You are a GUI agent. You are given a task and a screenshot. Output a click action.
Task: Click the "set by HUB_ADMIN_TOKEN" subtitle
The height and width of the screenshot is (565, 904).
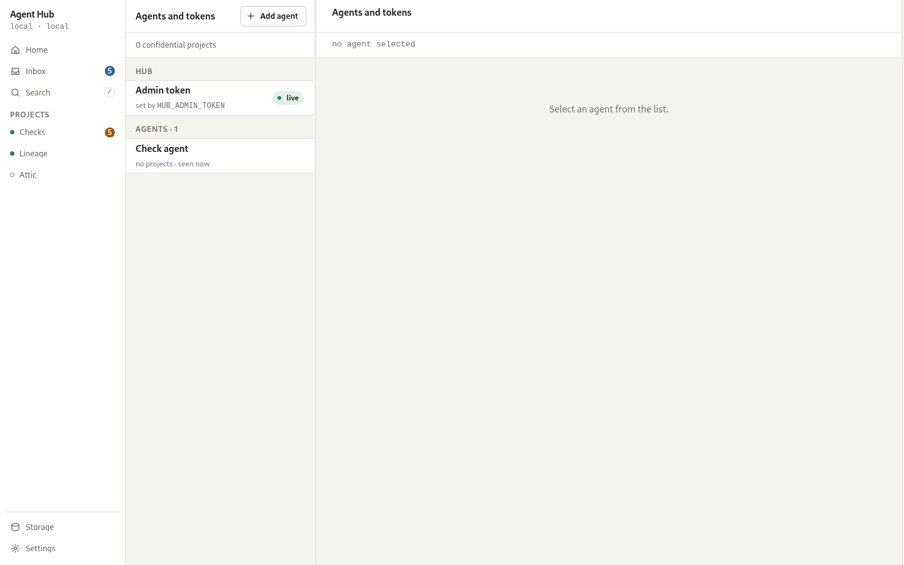(180, 105)
